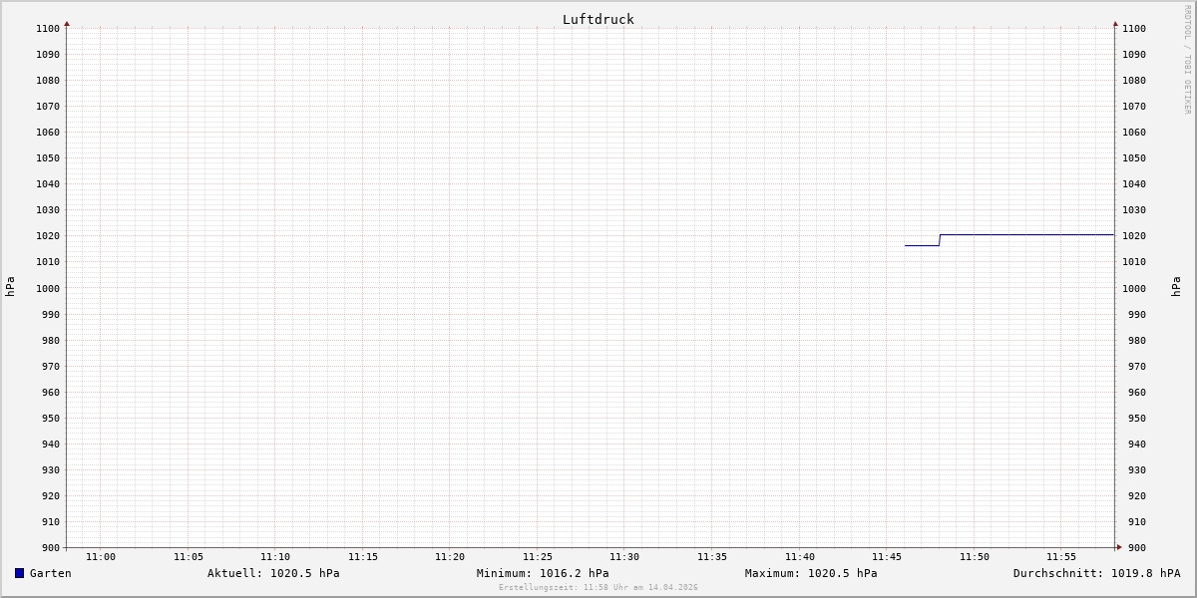Click the 11:30 time label on x-axis
This screenshot has height=598, width=1197.
[x=624, y=557]
